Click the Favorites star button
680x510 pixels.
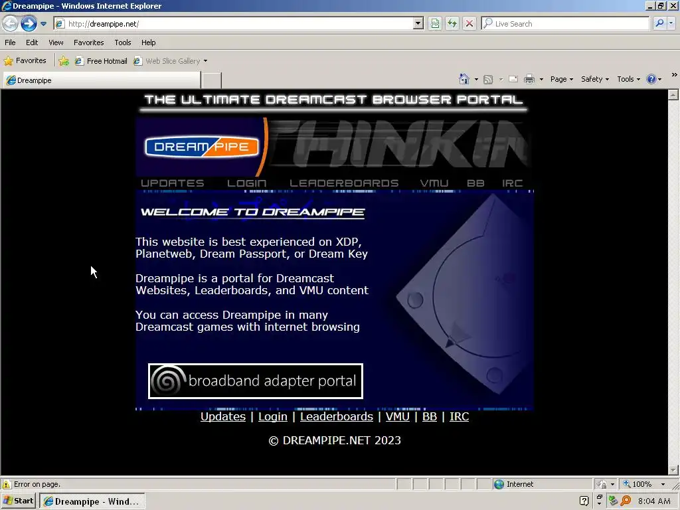[x=25, y=60]
